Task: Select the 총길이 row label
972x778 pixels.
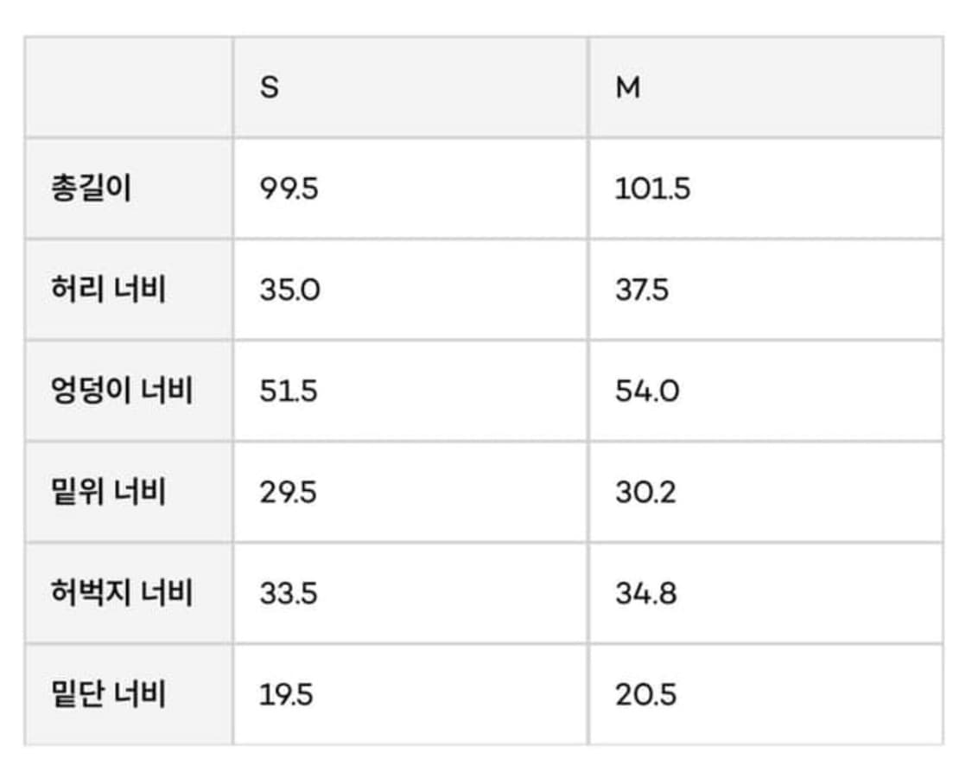Action: click(91, 188)
